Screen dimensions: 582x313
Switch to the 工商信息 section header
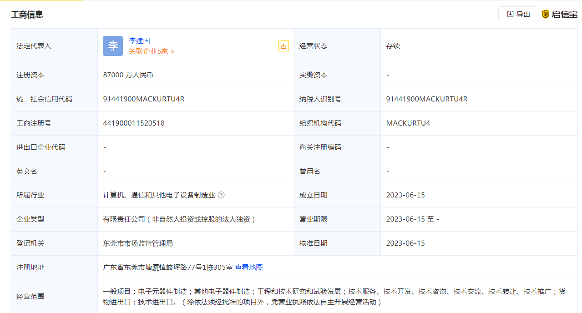pos(26,14)
